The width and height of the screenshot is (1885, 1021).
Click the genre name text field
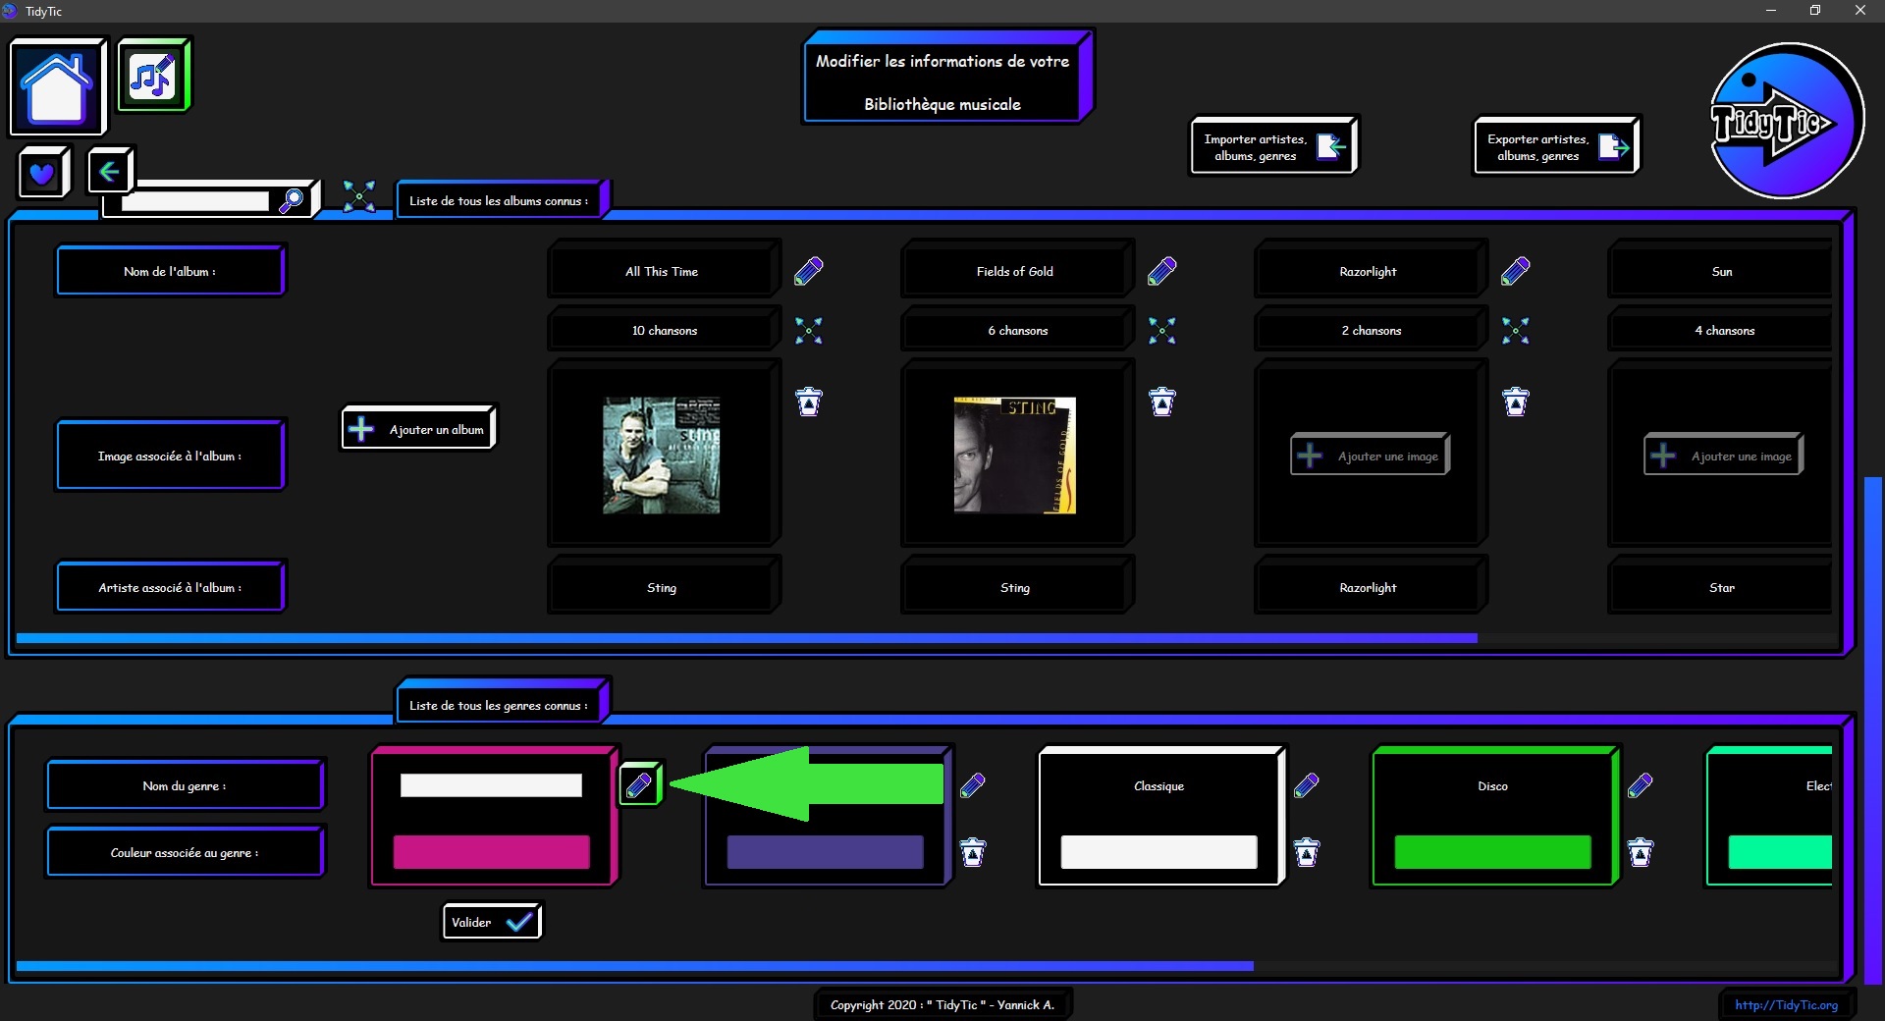(491, 785)
